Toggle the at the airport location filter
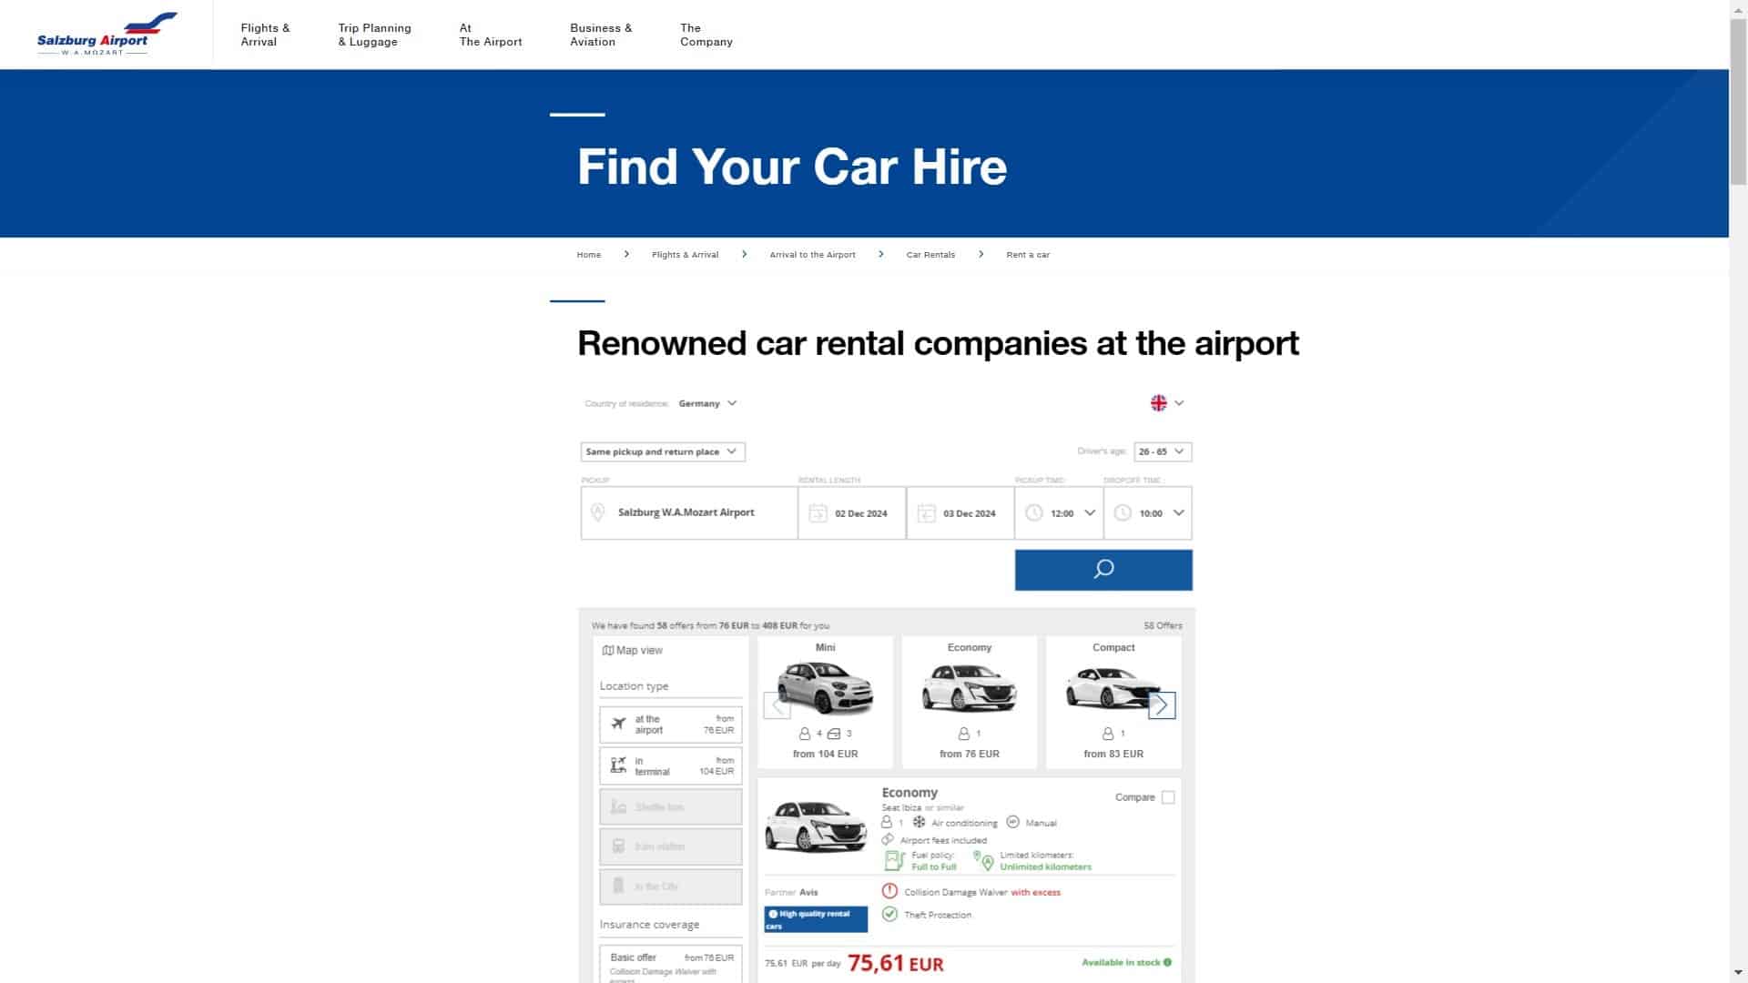Viewport: 1748px width, 983px height. [x=671, y=725]
